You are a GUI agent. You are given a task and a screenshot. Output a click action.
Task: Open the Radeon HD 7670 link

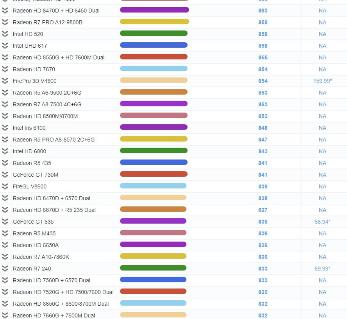[x=34, y=69]
